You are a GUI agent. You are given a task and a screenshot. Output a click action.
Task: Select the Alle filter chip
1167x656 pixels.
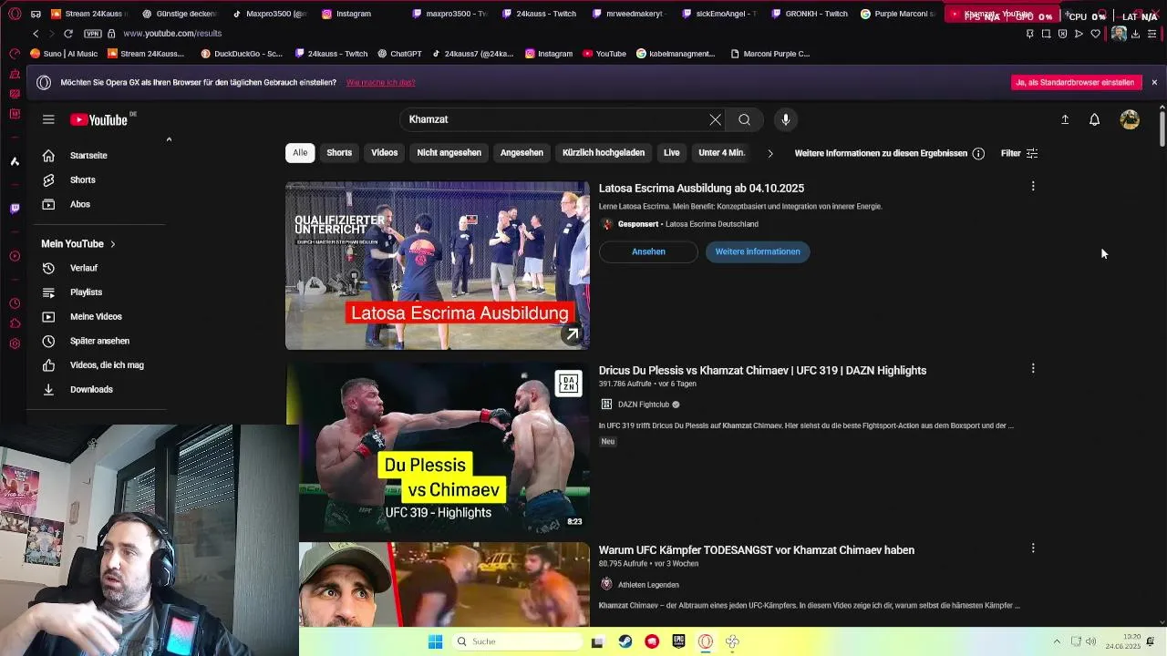point(300,153)
